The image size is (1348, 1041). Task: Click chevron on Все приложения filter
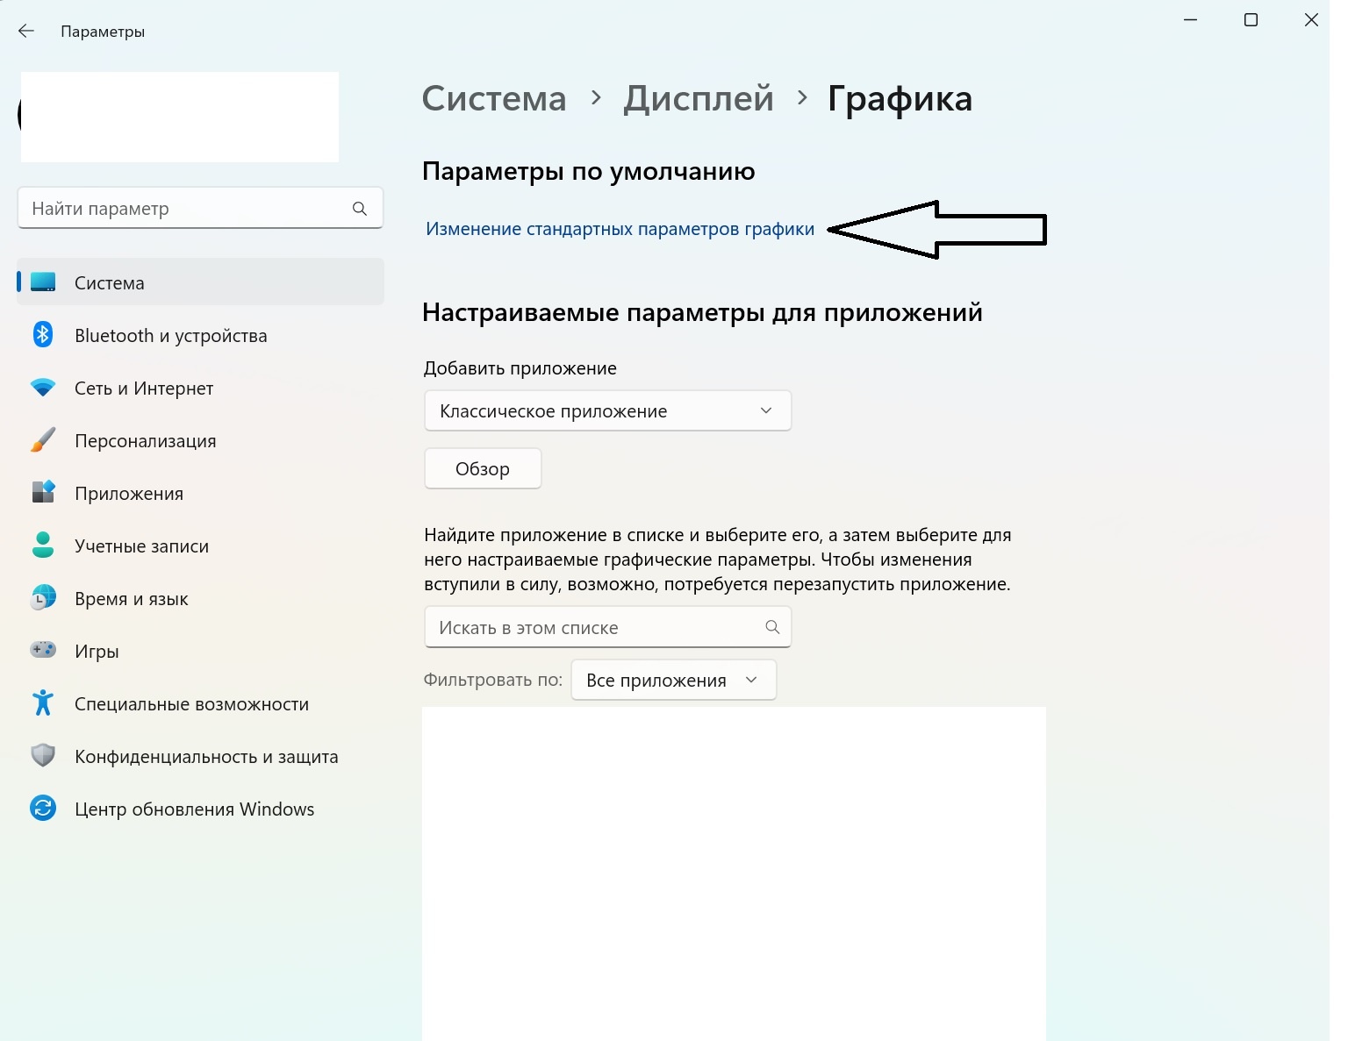[751, 680]
